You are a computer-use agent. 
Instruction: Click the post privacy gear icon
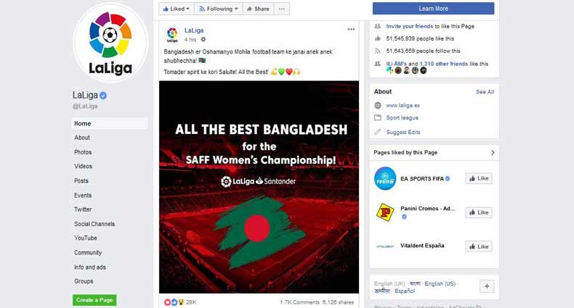click(x=203, y=39)
